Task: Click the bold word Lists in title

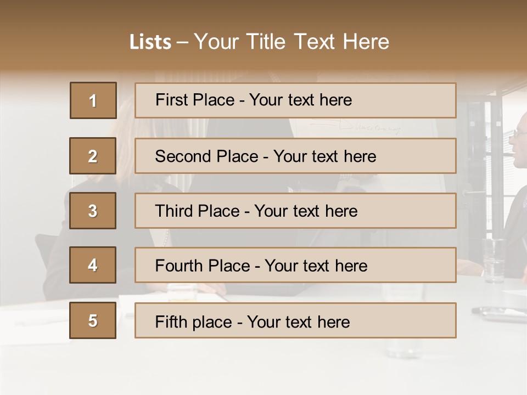Action: (150, 42)
